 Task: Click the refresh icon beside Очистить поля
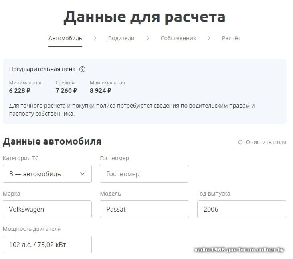point(240,142)
